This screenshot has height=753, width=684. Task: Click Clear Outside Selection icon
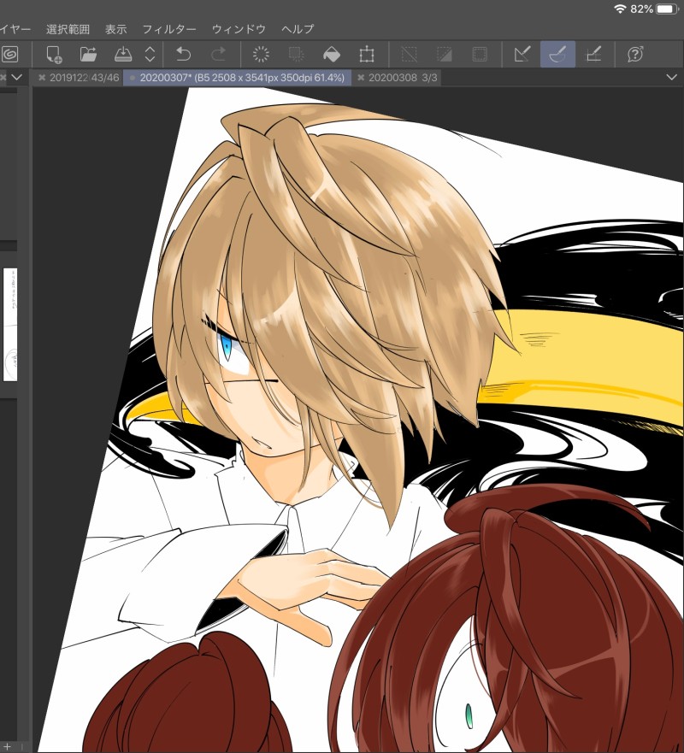[x=296, y=54]
